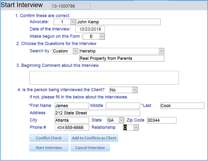208x161 pixels.
Task: Focus the Beginning Comment text box
Action: click(104, 78)
